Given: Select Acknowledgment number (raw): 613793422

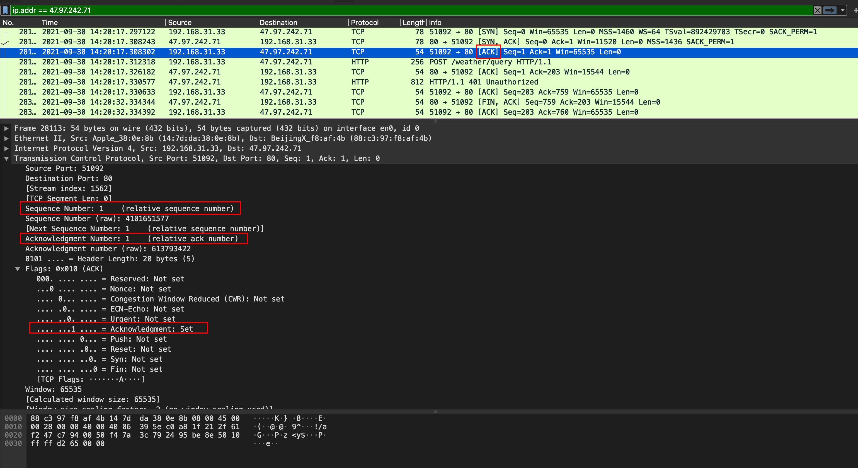Looking at the screenshot, I should click(108, 249).
